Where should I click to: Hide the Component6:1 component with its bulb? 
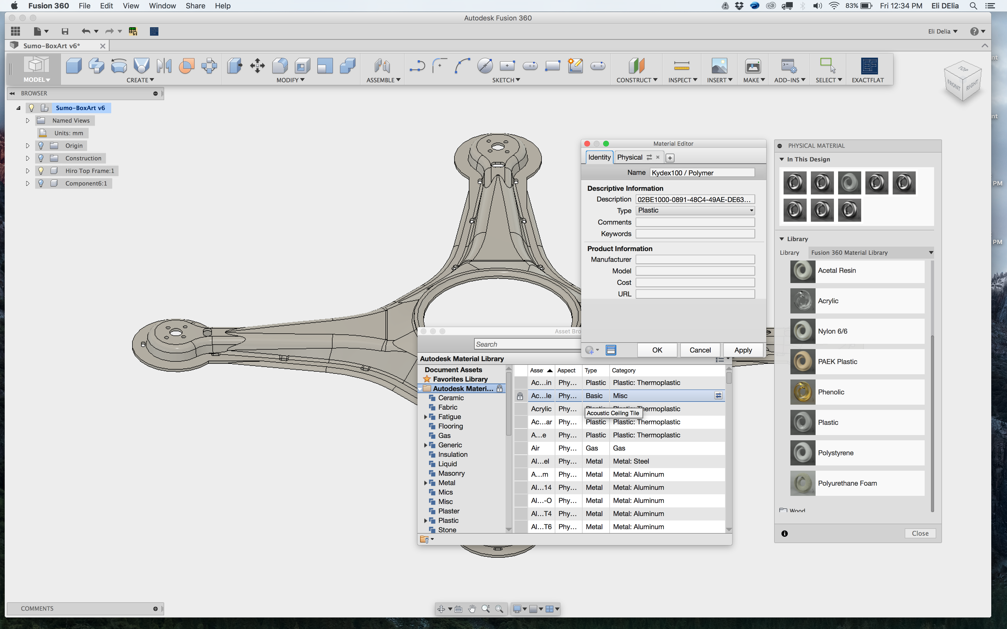40,183
